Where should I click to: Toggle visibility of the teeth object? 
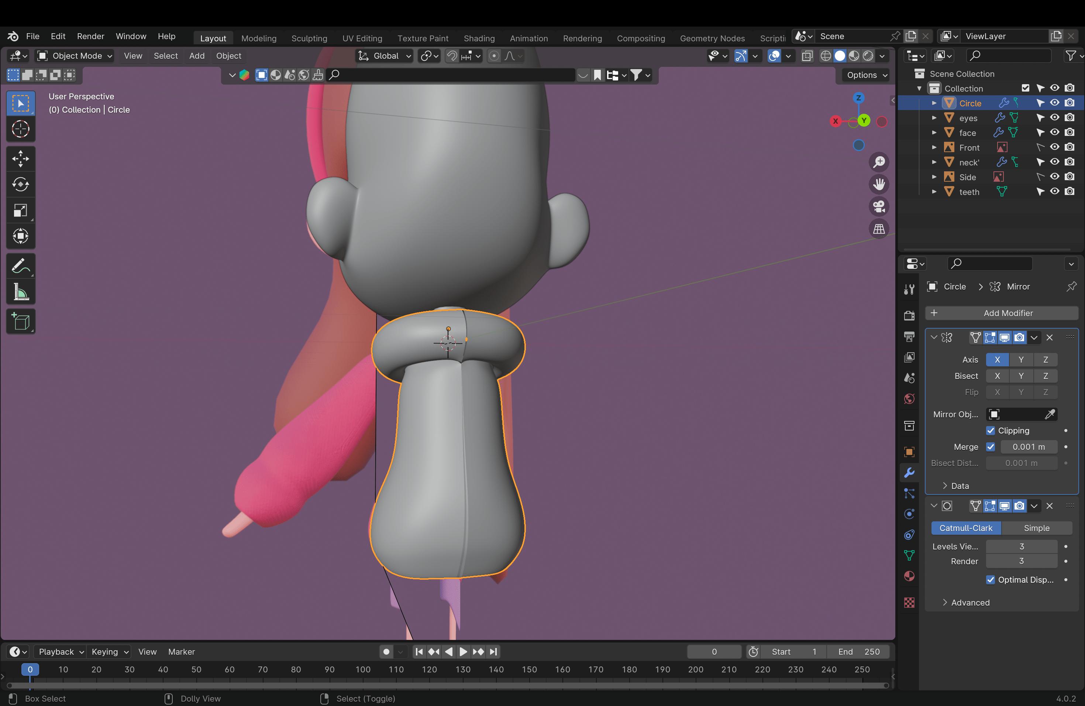click(x=1056, y=192)
